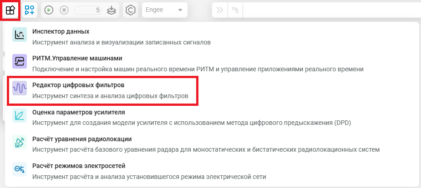Click the amplifier estimation graph icon
421x188 pixels.
tap(20, 115)
